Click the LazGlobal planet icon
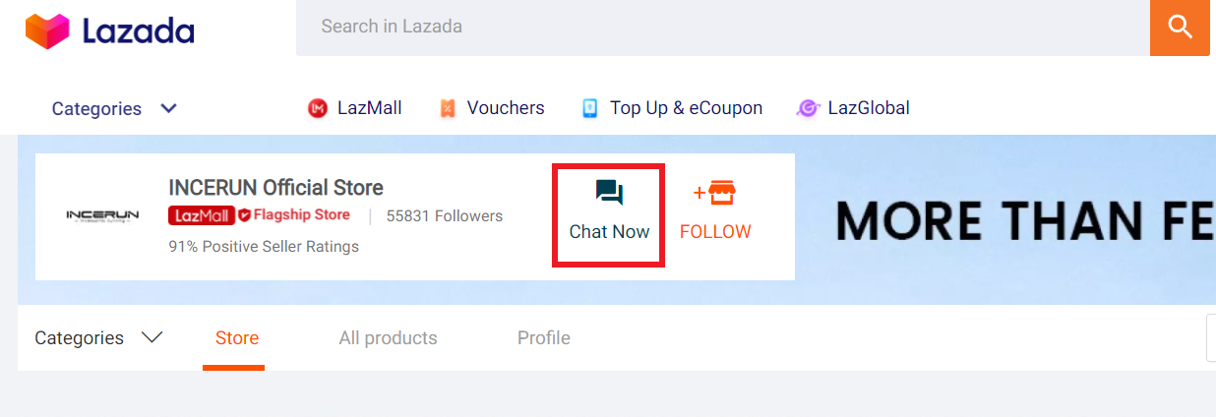The image size is (1216, 417). click(808, 108)
